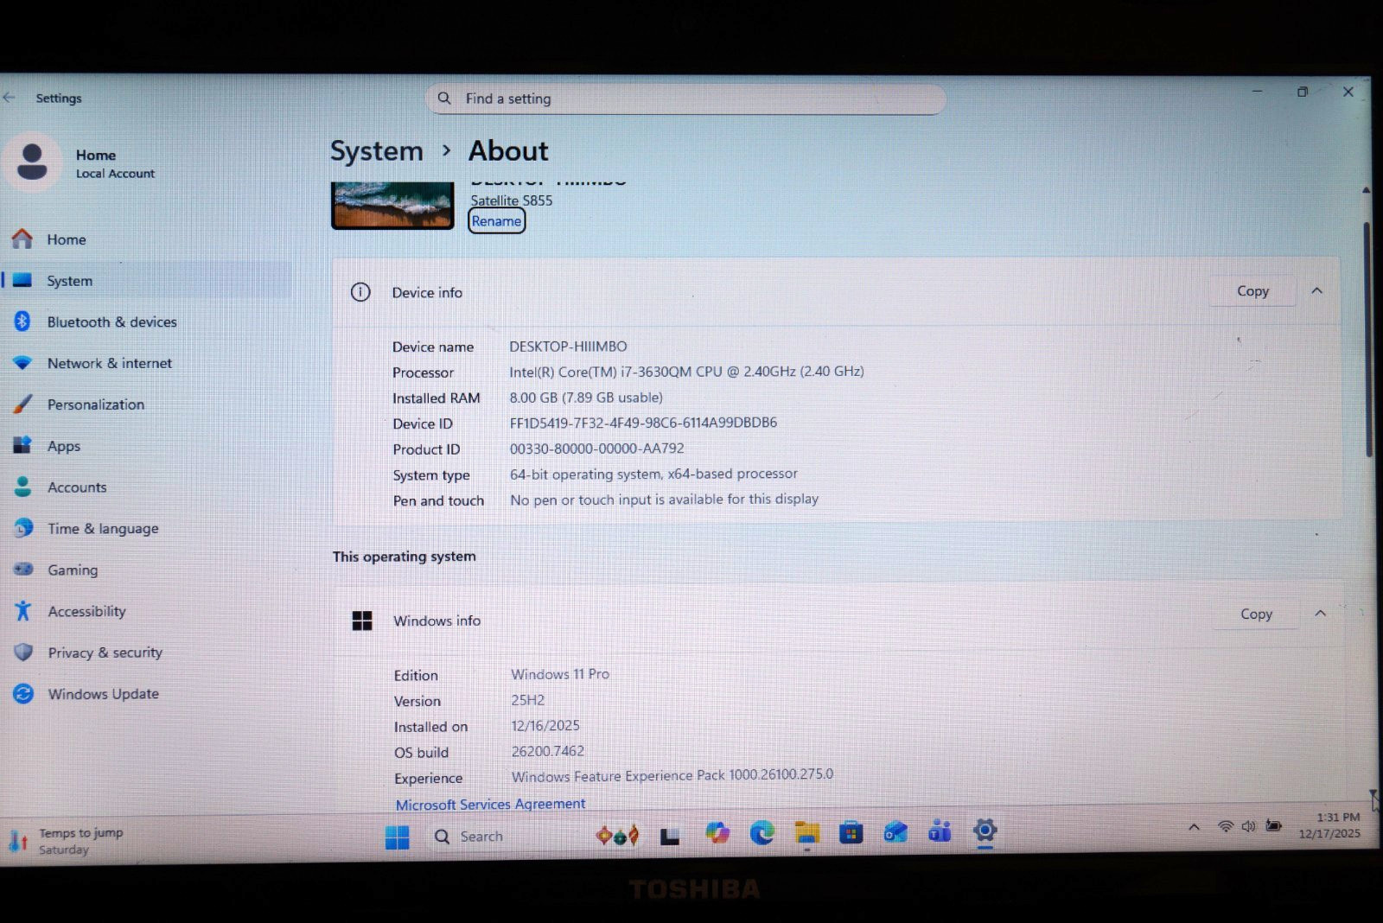Image resolution: width=1383 pixels, height=923 pixels.
Task: Open Accessibility settings
Action: [x=86, y=611]
